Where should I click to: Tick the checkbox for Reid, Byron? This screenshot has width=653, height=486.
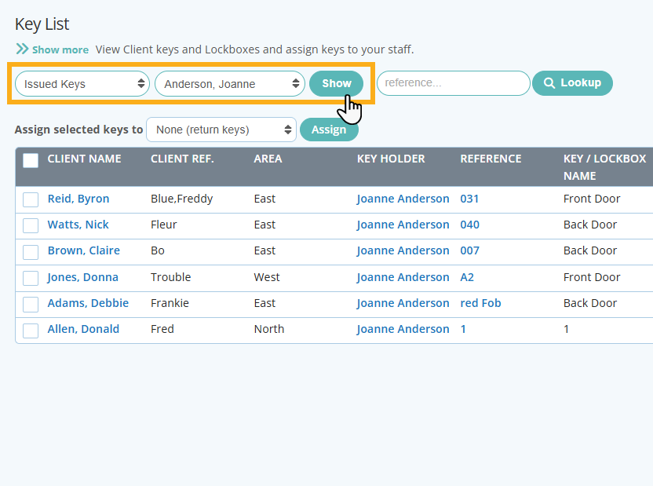(x=31, y=199)
